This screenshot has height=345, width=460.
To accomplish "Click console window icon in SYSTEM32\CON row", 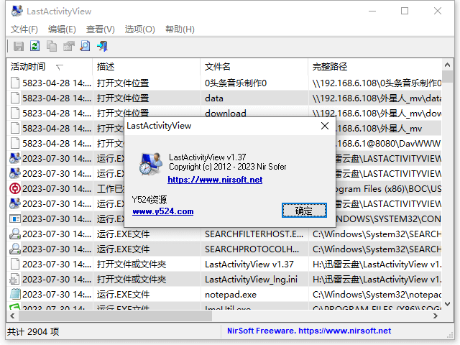I will pyautogui.click(x=15, y=218).
